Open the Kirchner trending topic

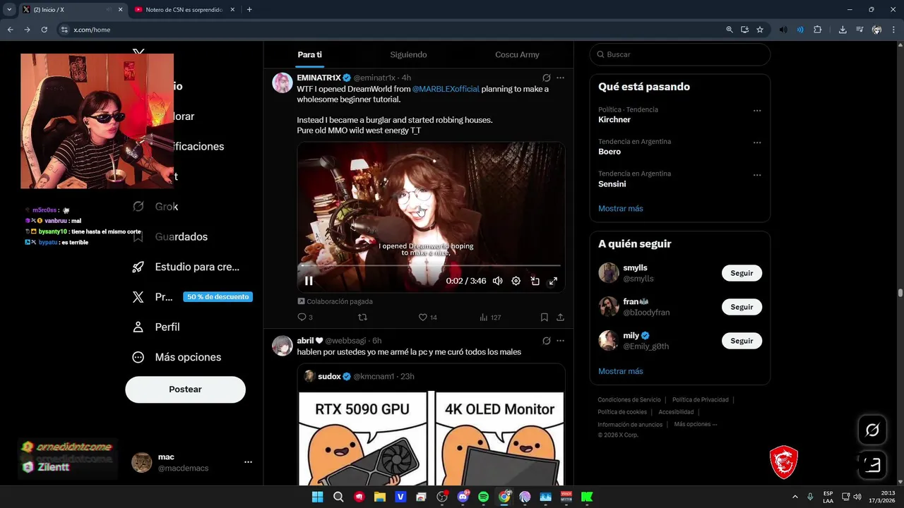614,119
